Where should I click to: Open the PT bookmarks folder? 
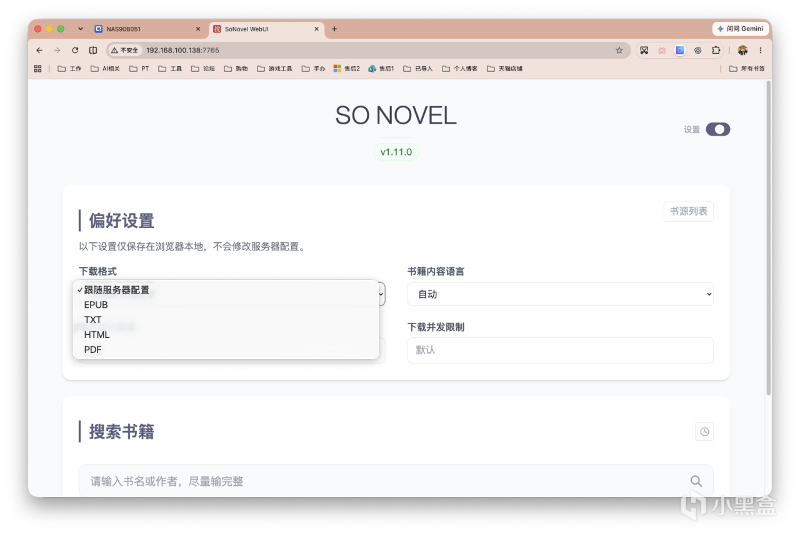pyautogui.click(x=139, y=69)
